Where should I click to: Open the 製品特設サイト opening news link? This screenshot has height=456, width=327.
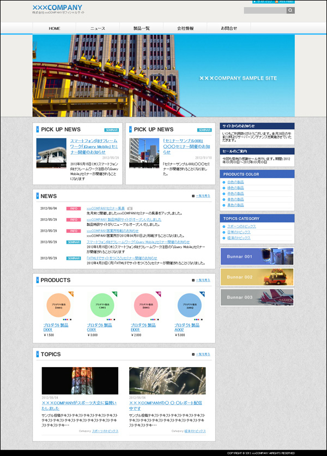124,220
